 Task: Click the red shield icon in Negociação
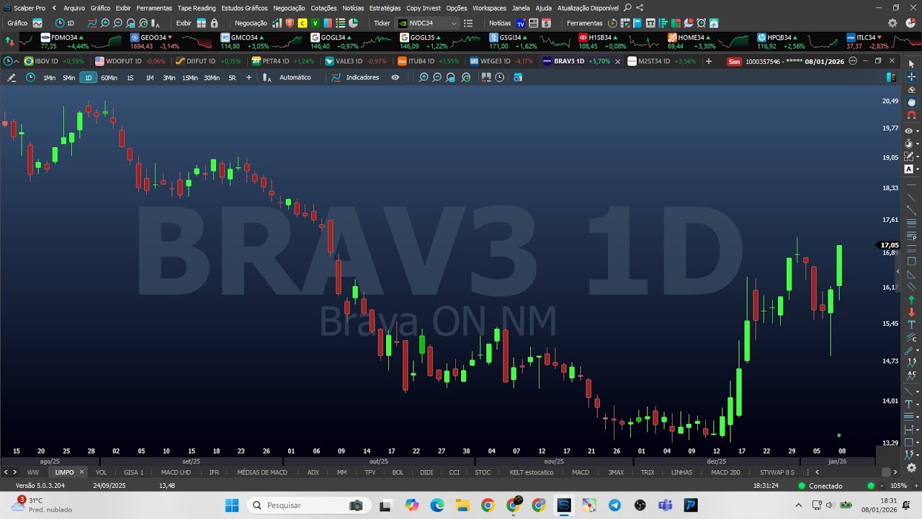point(290,23)
